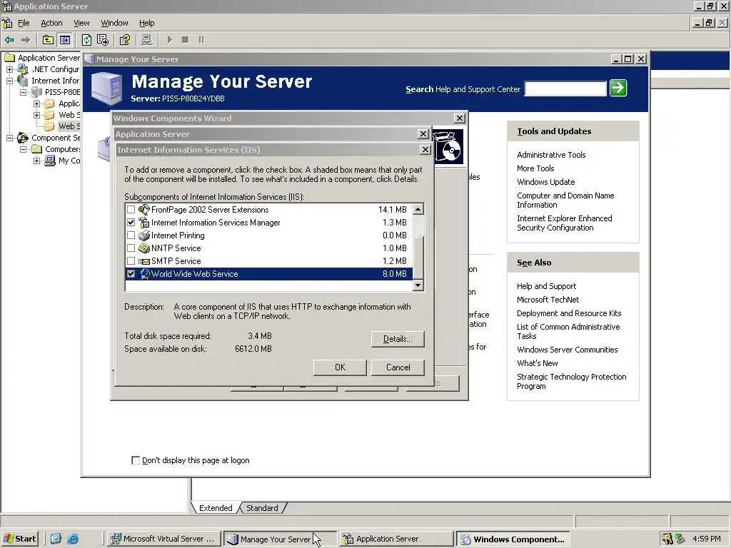Collapse the Internet Information Services tree node
The height and width of the screenshot is (548, 731).
click(x=9, y=81)
